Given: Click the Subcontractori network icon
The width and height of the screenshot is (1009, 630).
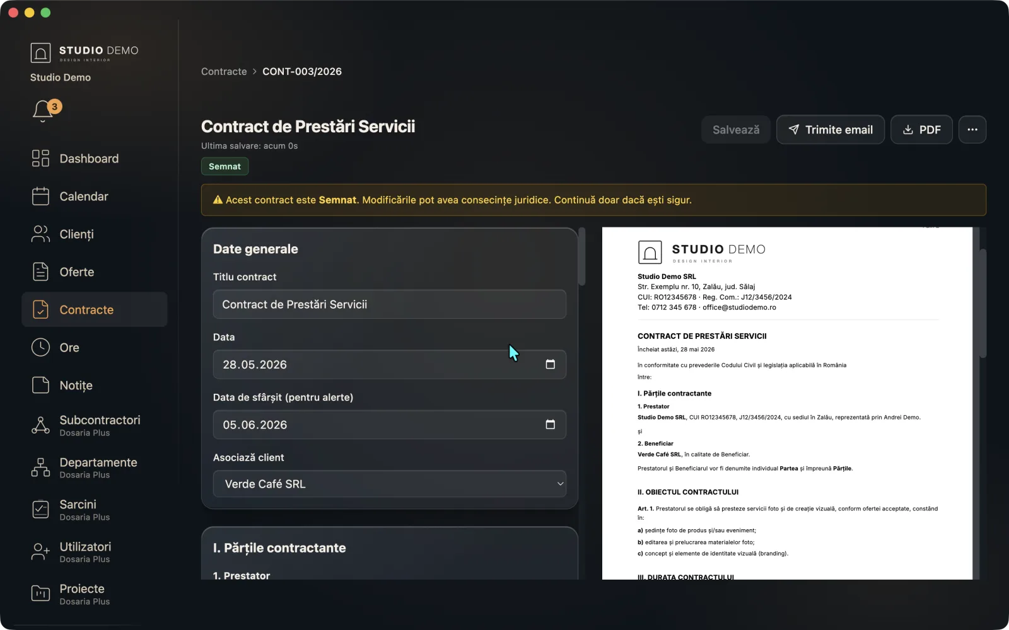Looking at the screenshot, I should [x=40, y=425].
